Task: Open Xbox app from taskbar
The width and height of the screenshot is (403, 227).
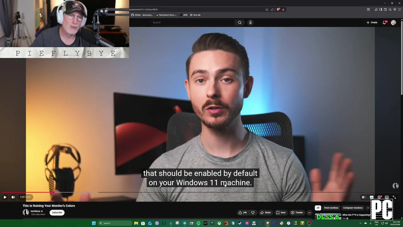Action: (219, 223)
